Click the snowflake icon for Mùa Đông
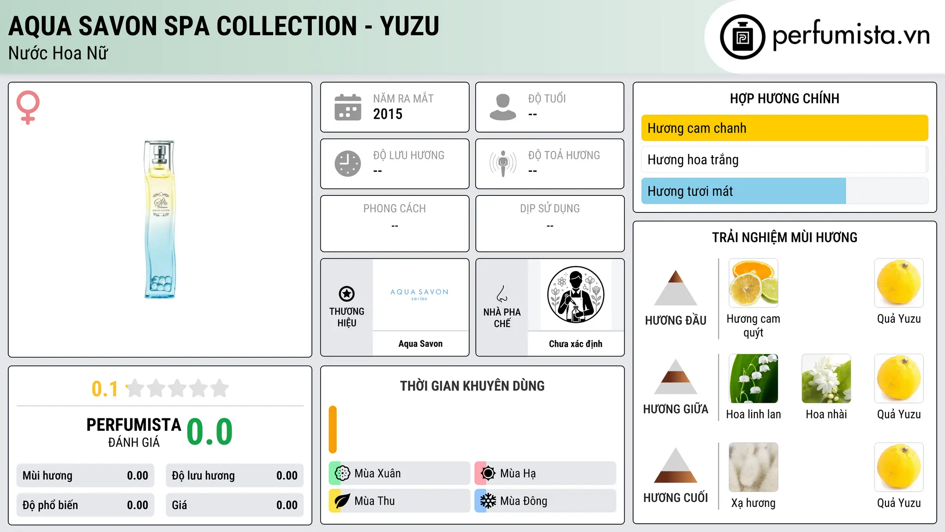 pyautogui.click(x=488, y=501)
